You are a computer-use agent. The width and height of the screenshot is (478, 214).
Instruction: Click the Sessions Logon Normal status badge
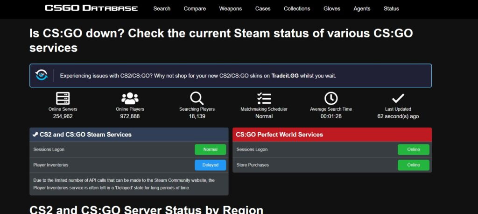[x=211, y=150]
